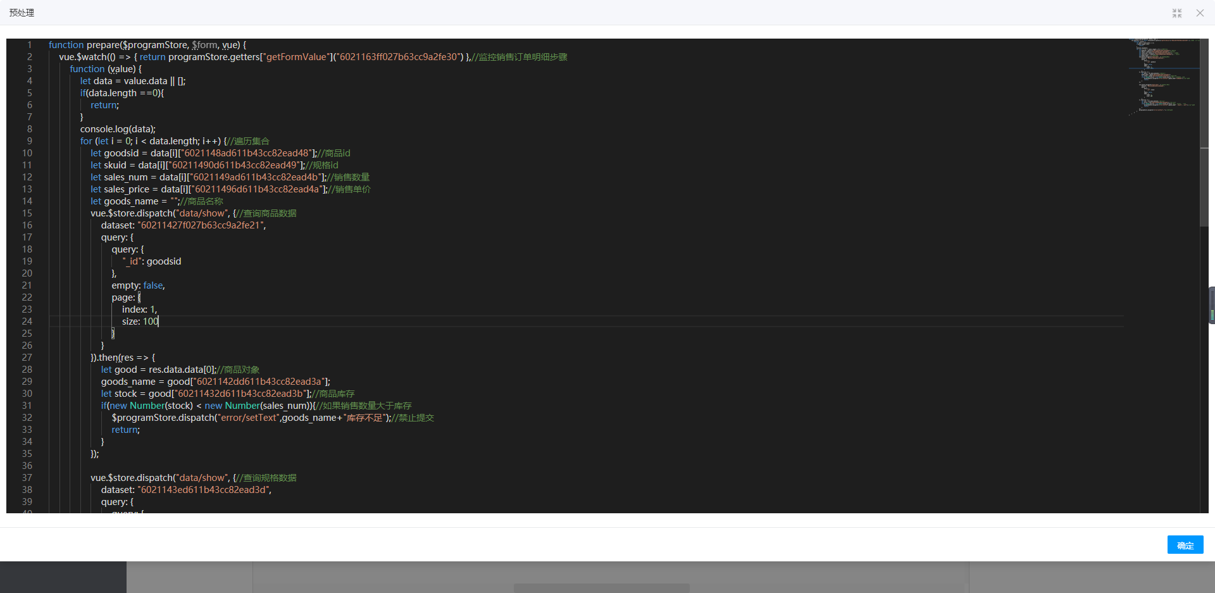The width and height of the screenshot is (1215, 593).
Task: Click the 'for (let i = 0' loop line
Action: pos(175,141)
